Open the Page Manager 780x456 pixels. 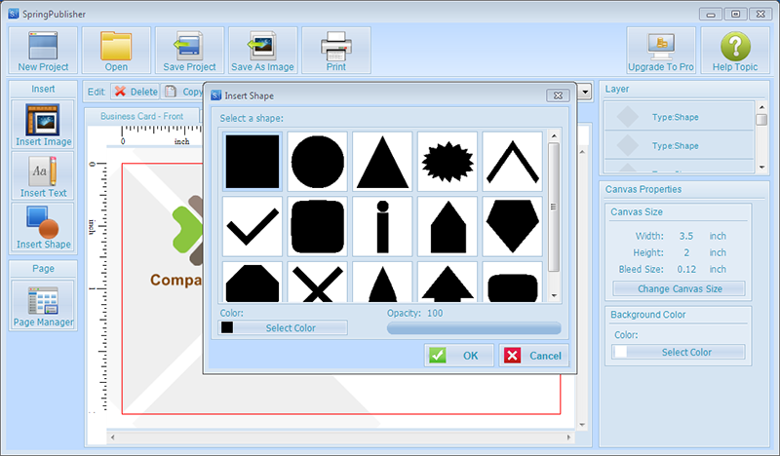[x=43, y=307]
